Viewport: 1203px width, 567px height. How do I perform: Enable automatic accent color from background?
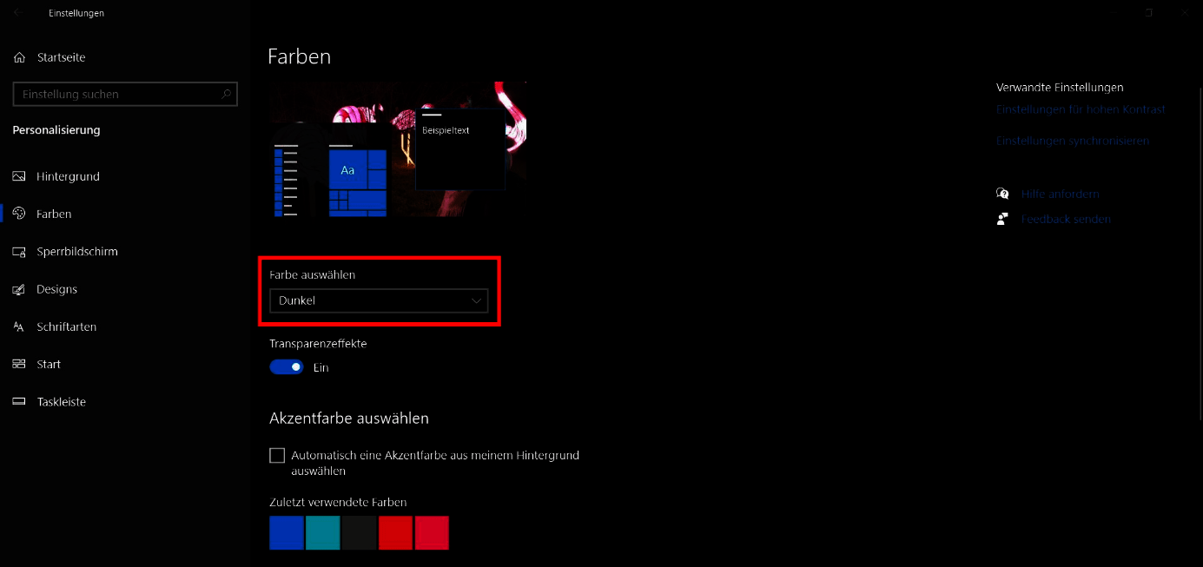276,455
